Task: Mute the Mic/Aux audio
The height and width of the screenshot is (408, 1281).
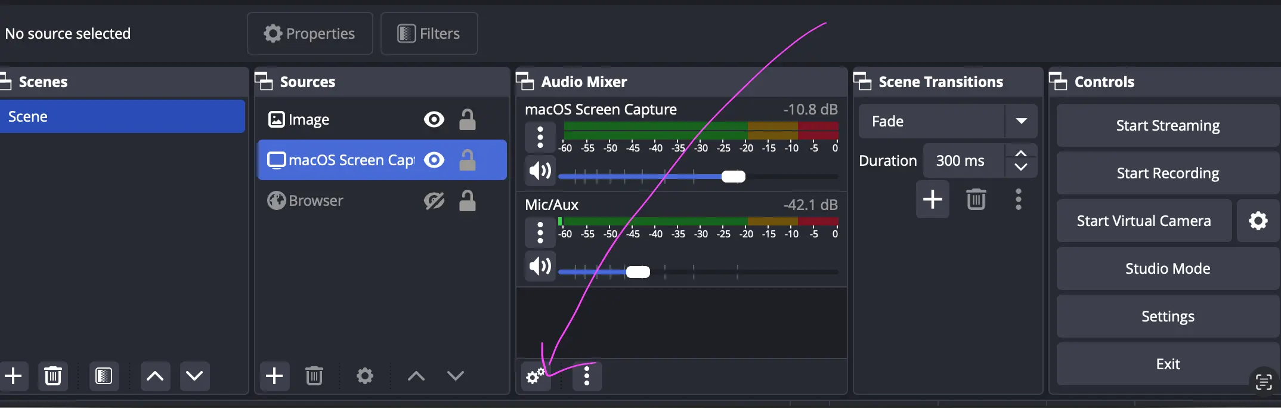Action: click(x=540, y=266)
